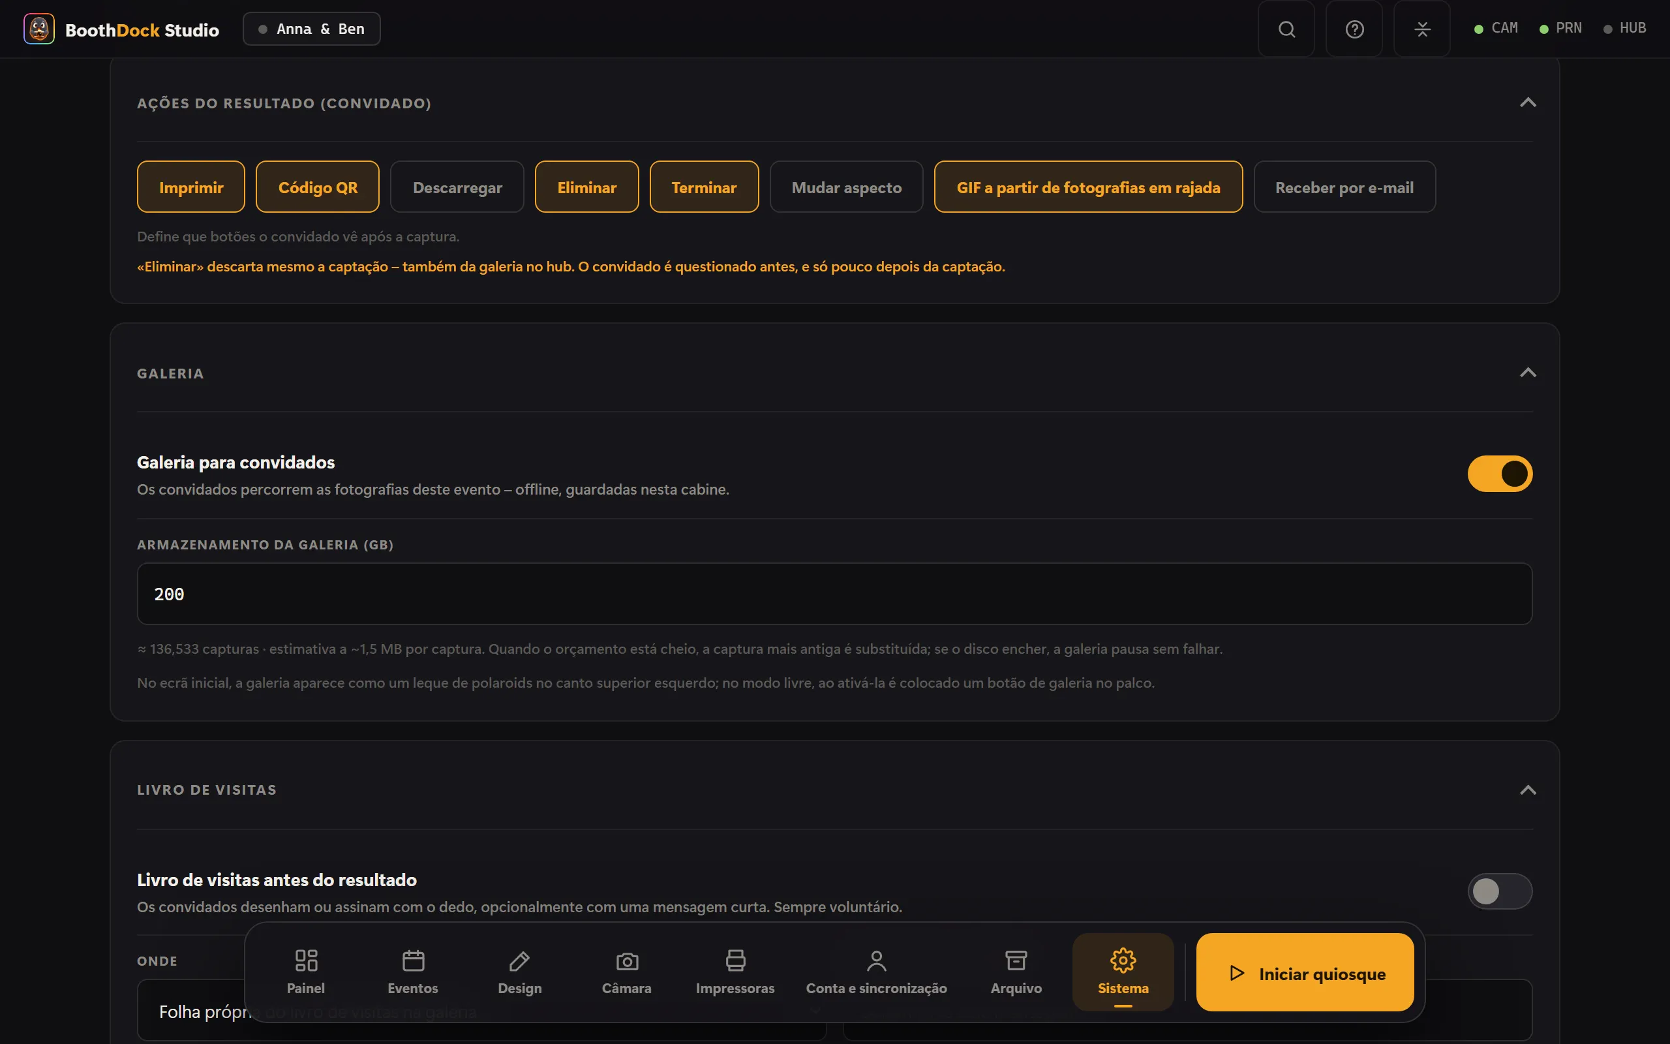Toggle the Código QR guest action

318,187
